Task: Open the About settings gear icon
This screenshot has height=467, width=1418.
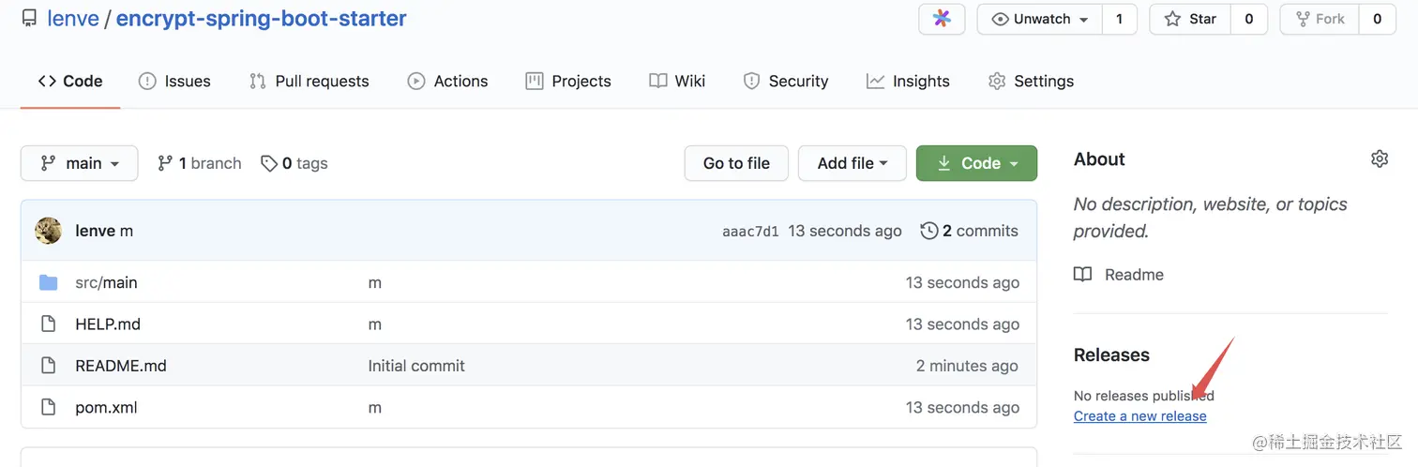Action: click(x=1379, y=158)
